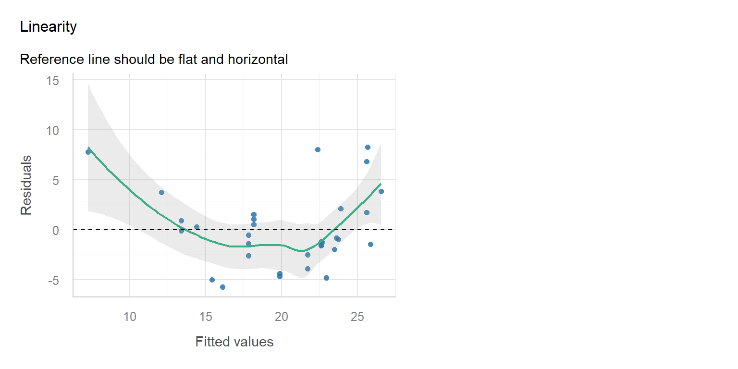The image size is (738, 369).
Task: Click the highest data point near fitted value 25
Action: point(368,147)
